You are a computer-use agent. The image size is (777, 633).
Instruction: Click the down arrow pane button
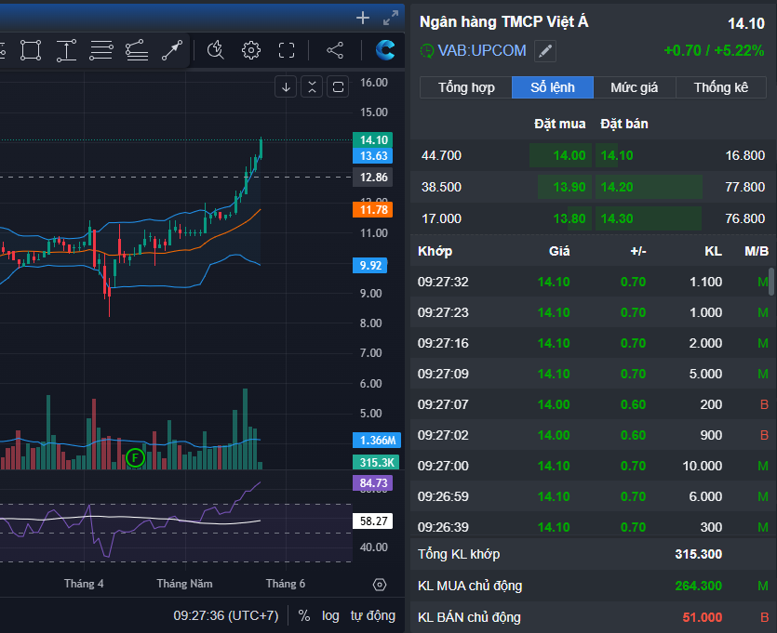click(286, 87)
